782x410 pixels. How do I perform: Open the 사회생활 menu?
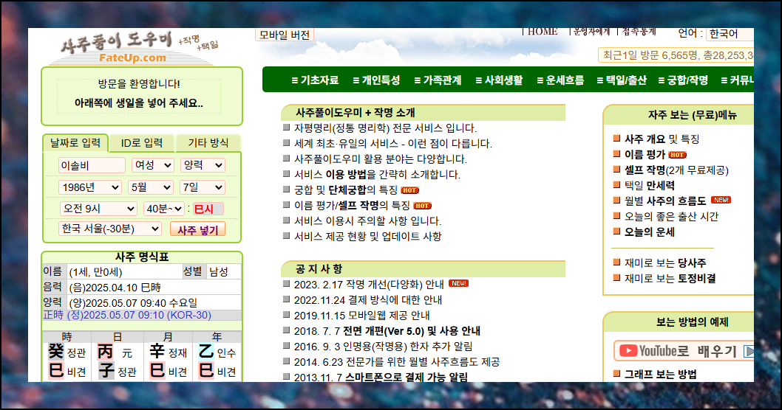[x=499, y=80]
